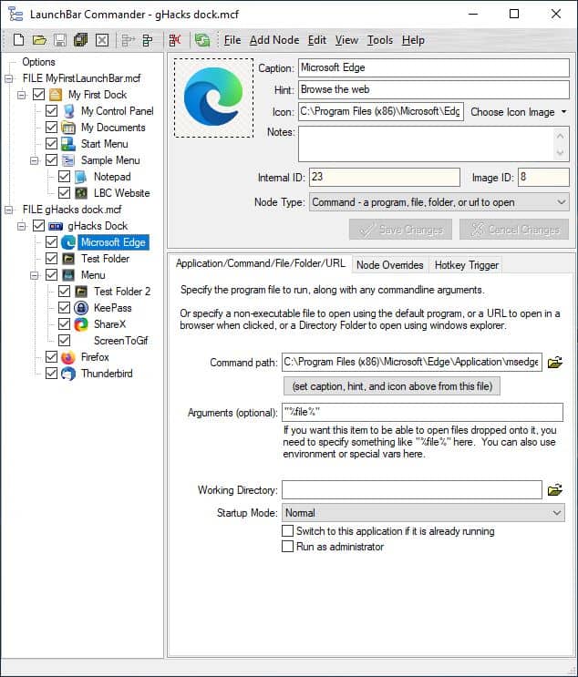This screenshot has height=677, width=578.
Task: Collapse the FILE gHacks dock.mcf node
Action: [8, 210]
